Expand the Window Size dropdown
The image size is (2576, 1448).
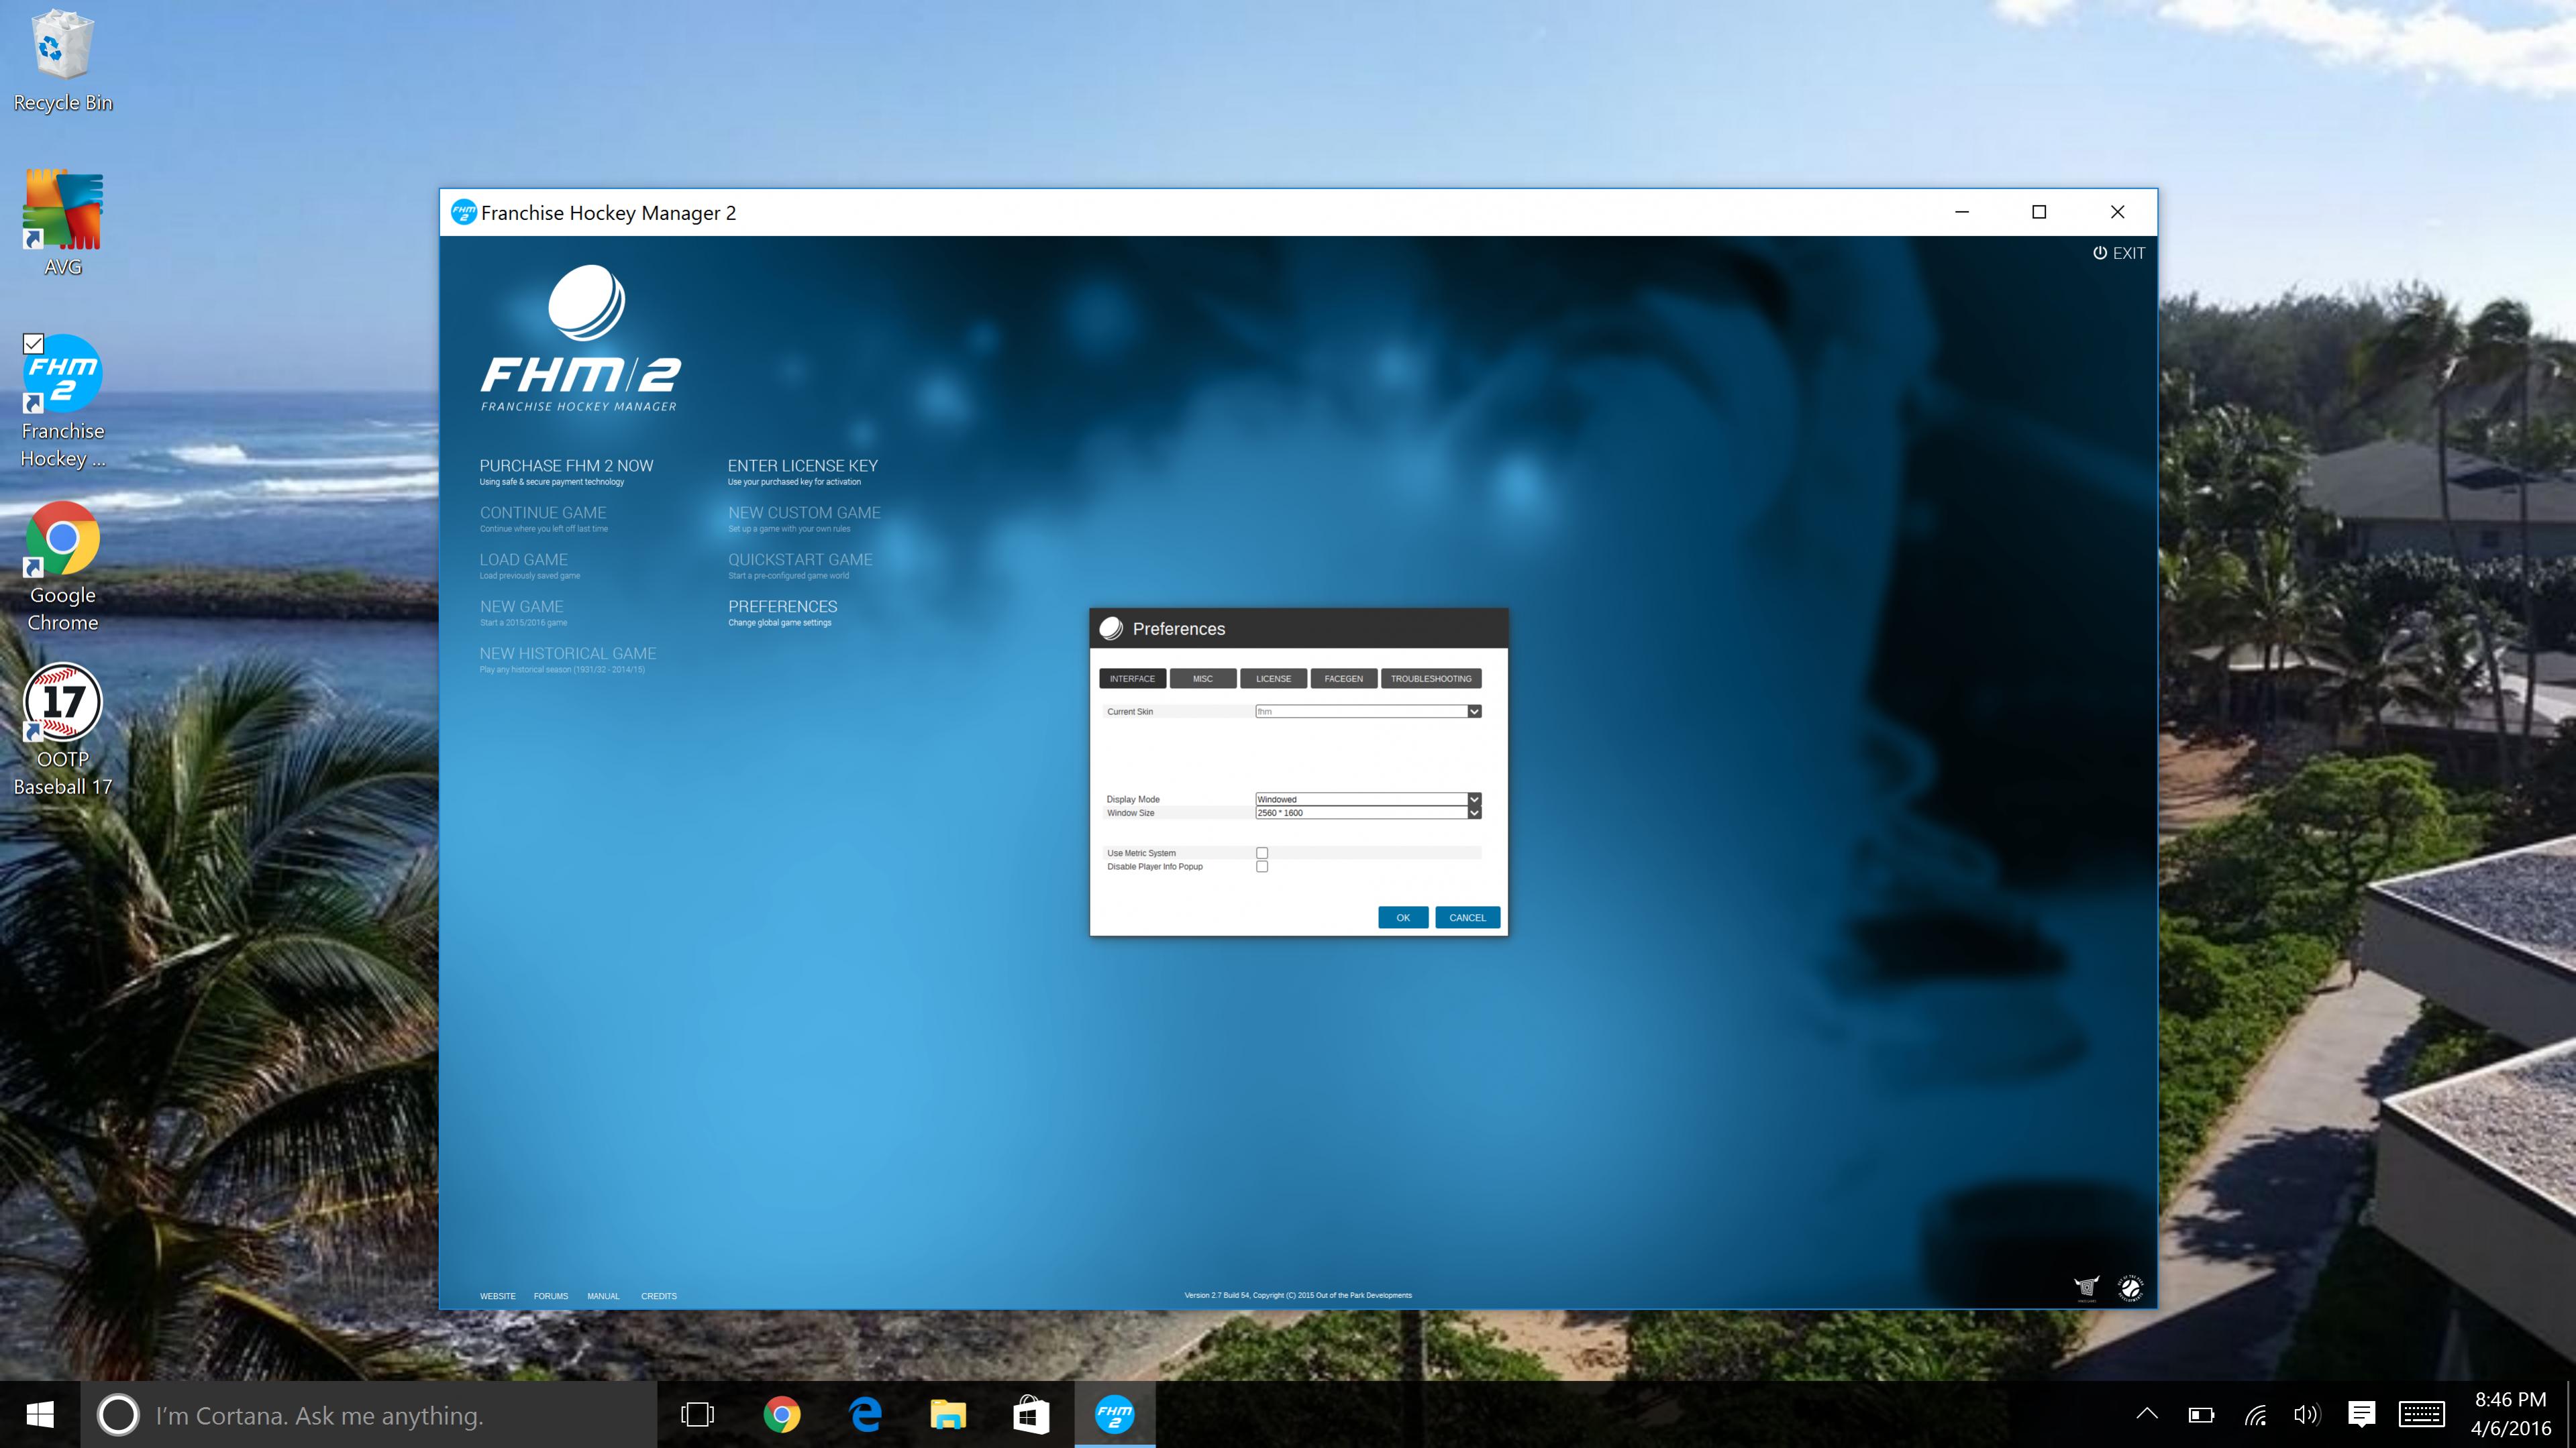pos(1474,814)
